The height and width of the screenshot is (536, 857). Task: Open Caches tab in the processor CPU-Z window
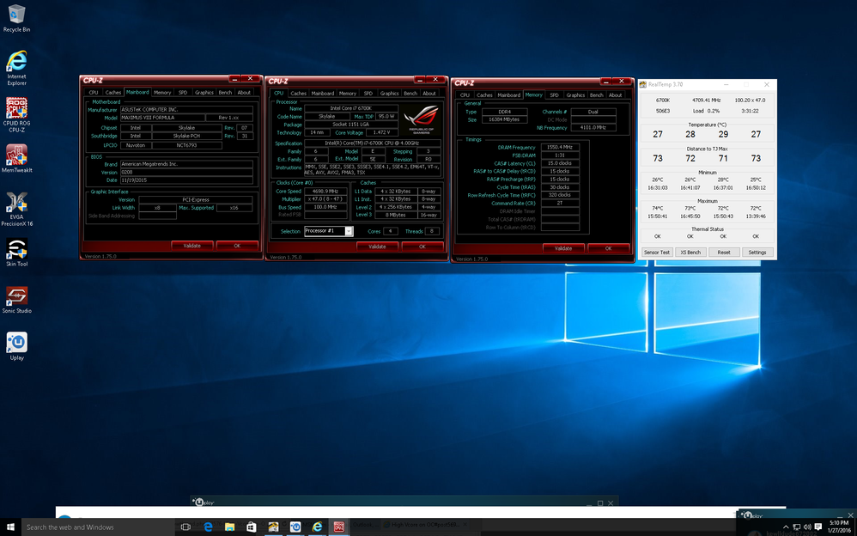pyautogui.click(x=299, y=94)
